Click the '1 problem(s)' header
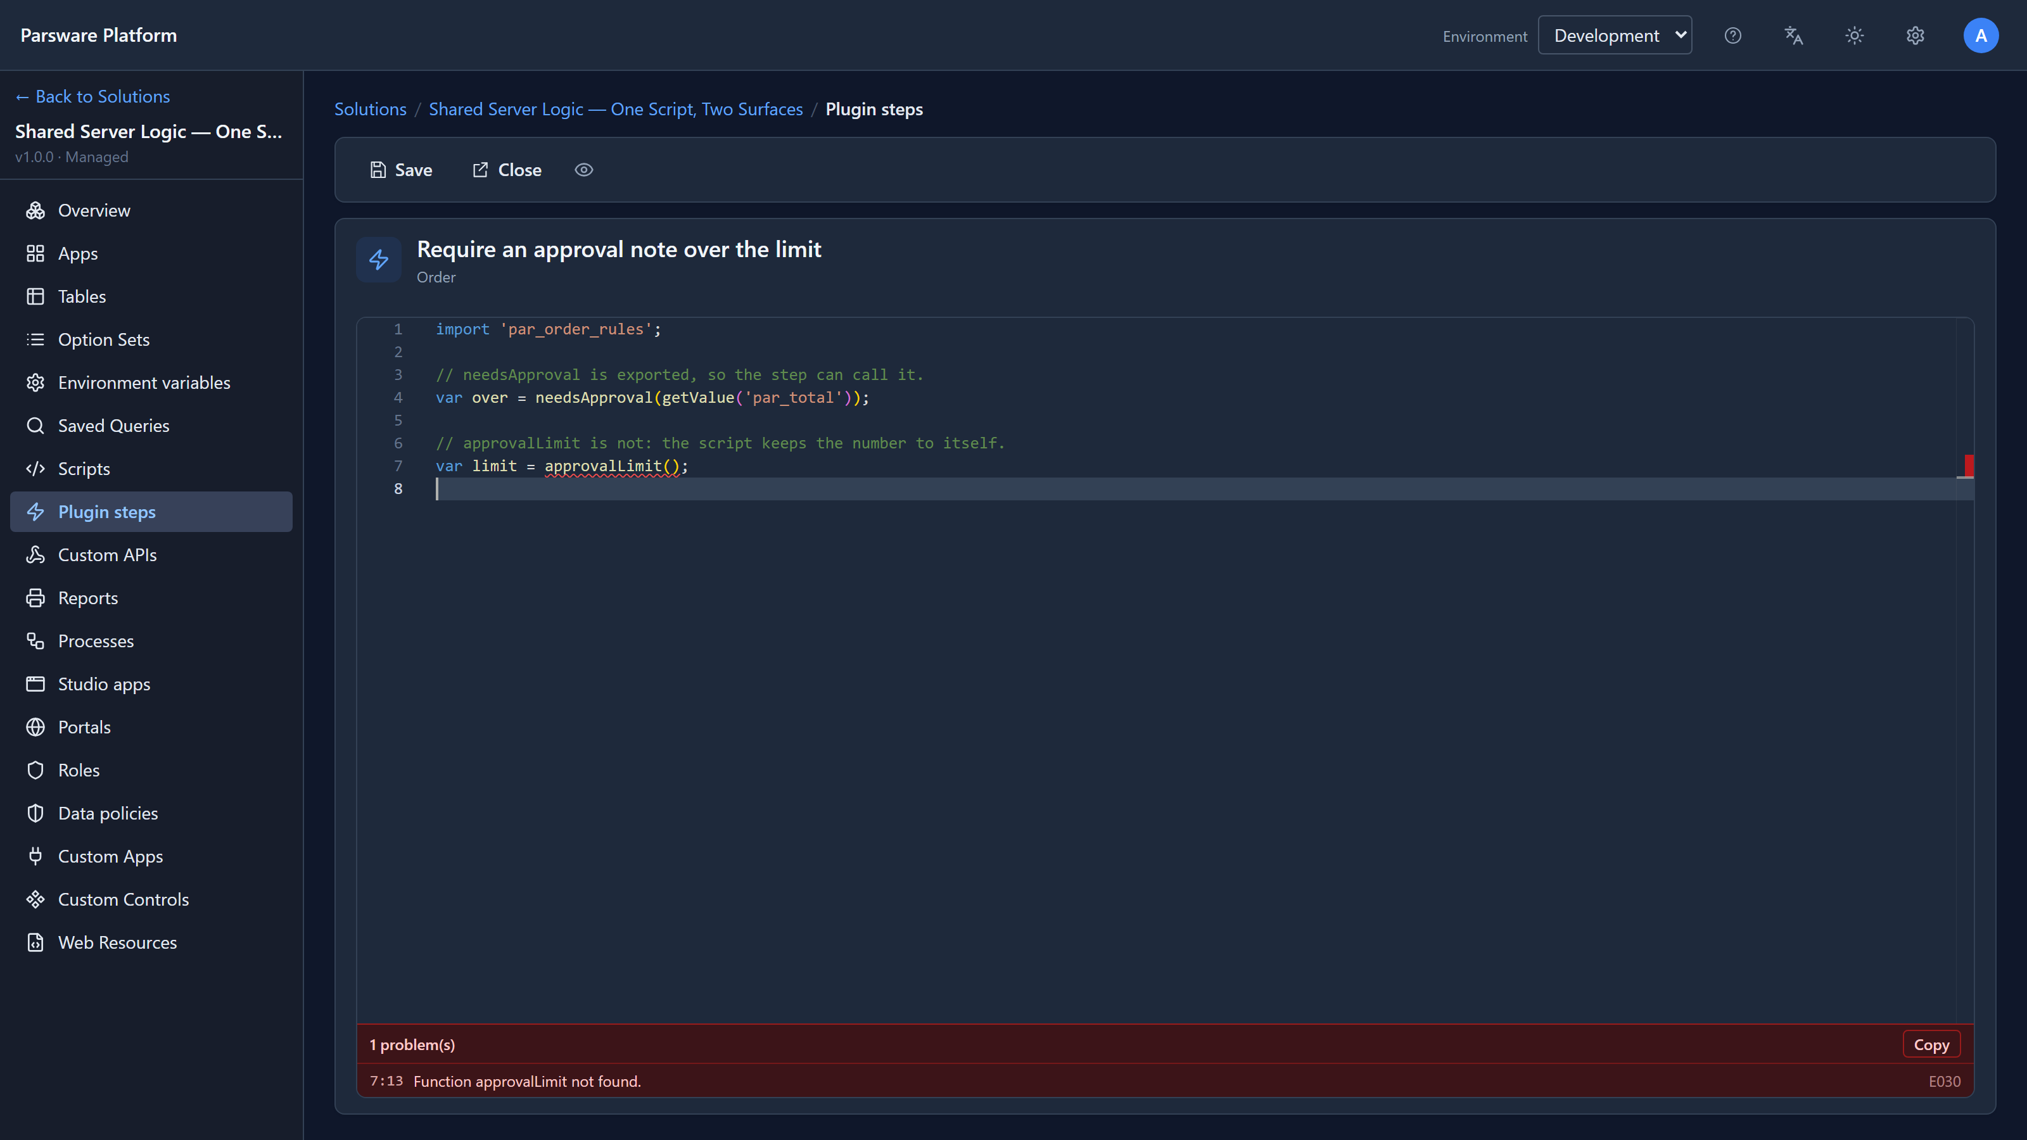2027x1140 pixels. pos(412,1045)
